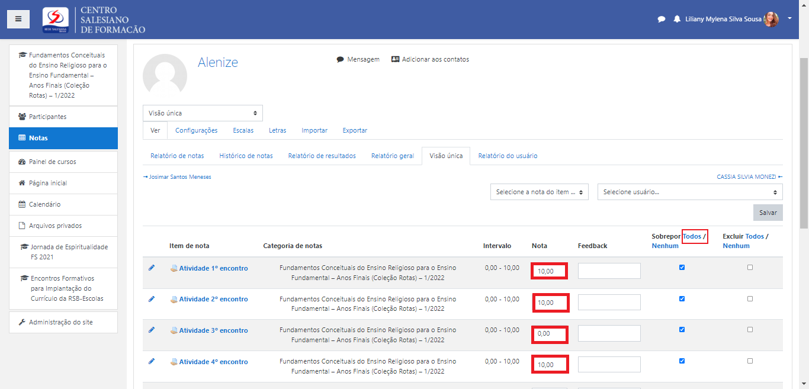Switch to Relatório de notas tab
The height and width of the screenshot is (389, 809).
[177, 156]
